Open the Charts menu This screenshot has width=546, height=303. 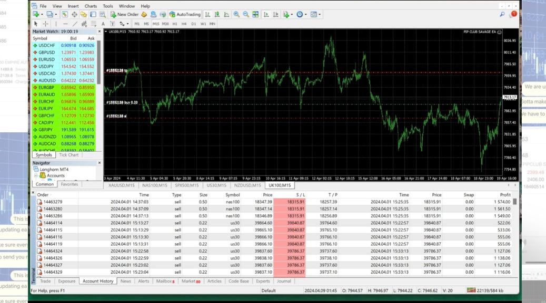(91, 6)
